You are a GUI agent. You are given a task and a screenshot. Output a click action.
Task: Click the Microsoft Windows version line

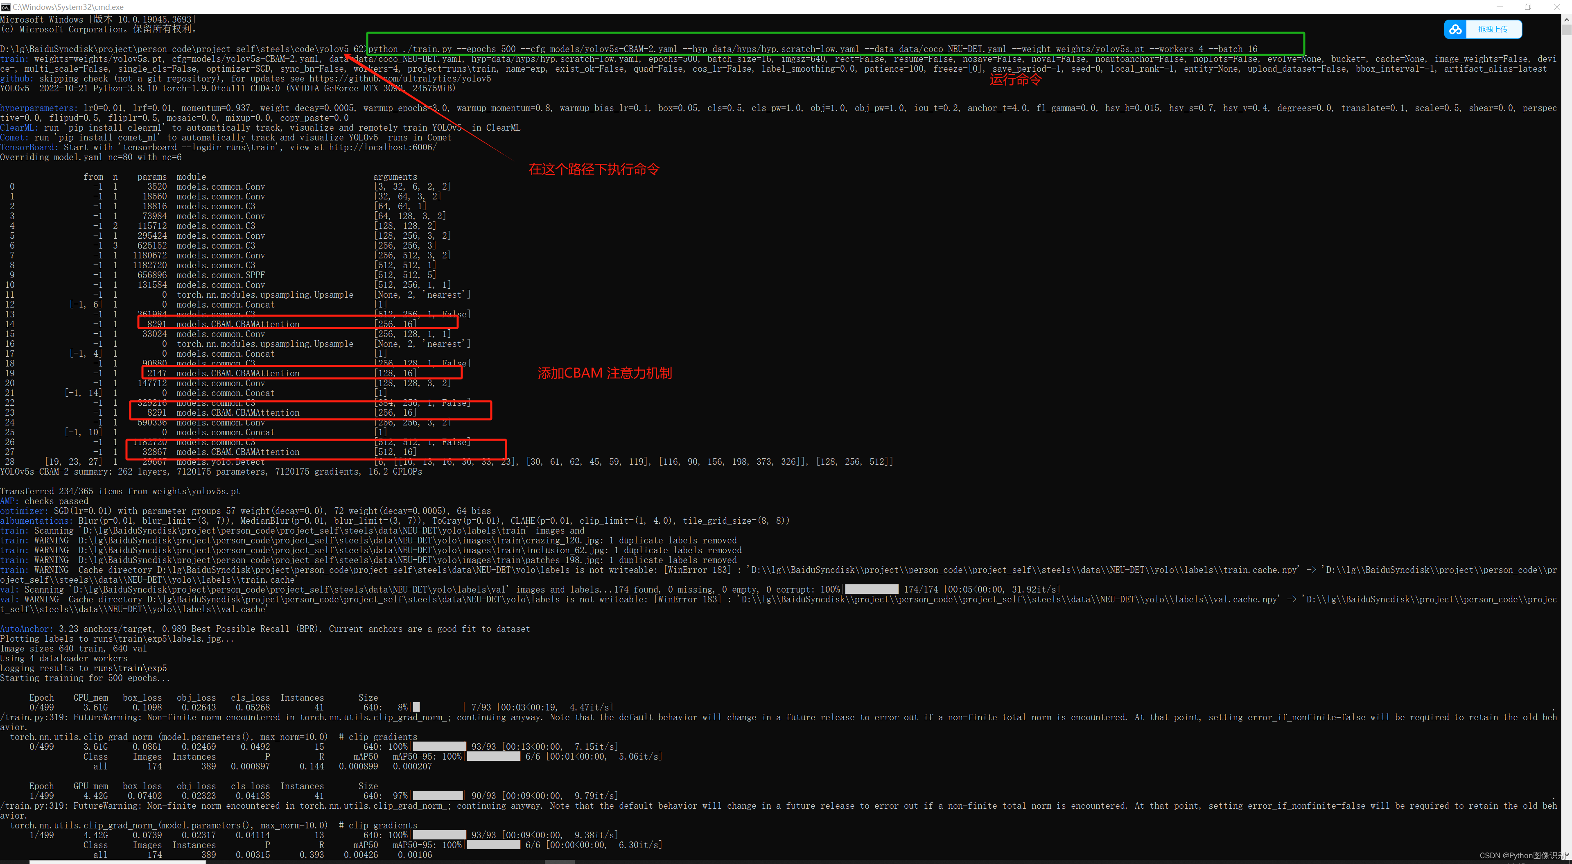coord(98,20)
